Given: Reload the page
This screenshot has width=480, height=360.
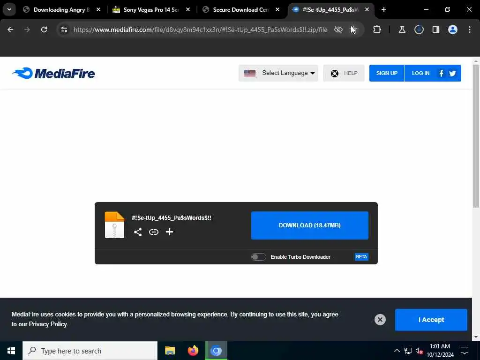Looking at the screenshot, I should [x=44, y=30].
